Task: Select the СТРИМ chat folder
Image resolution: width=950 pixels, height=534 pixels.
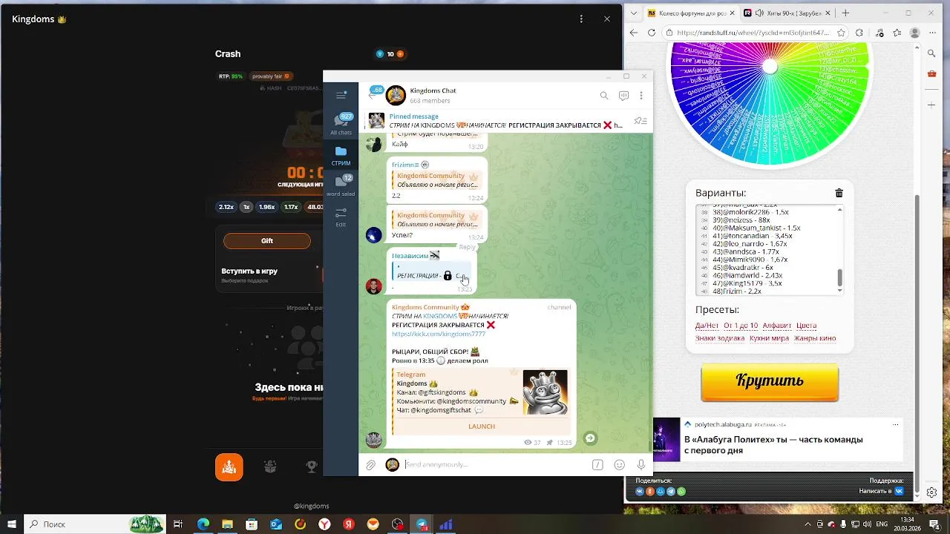Action: tap(341, 155)
